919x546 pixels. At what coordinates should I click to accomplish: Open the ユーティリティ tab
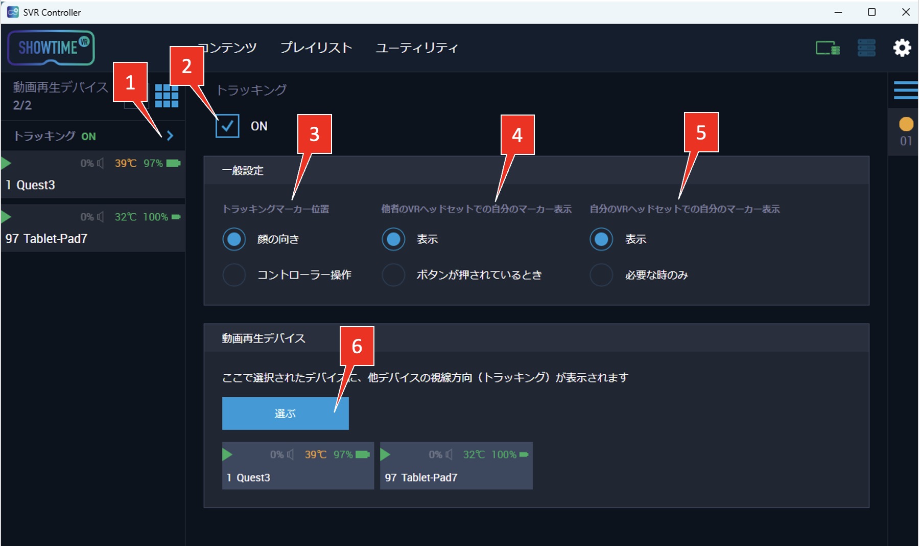coord(417,48)
